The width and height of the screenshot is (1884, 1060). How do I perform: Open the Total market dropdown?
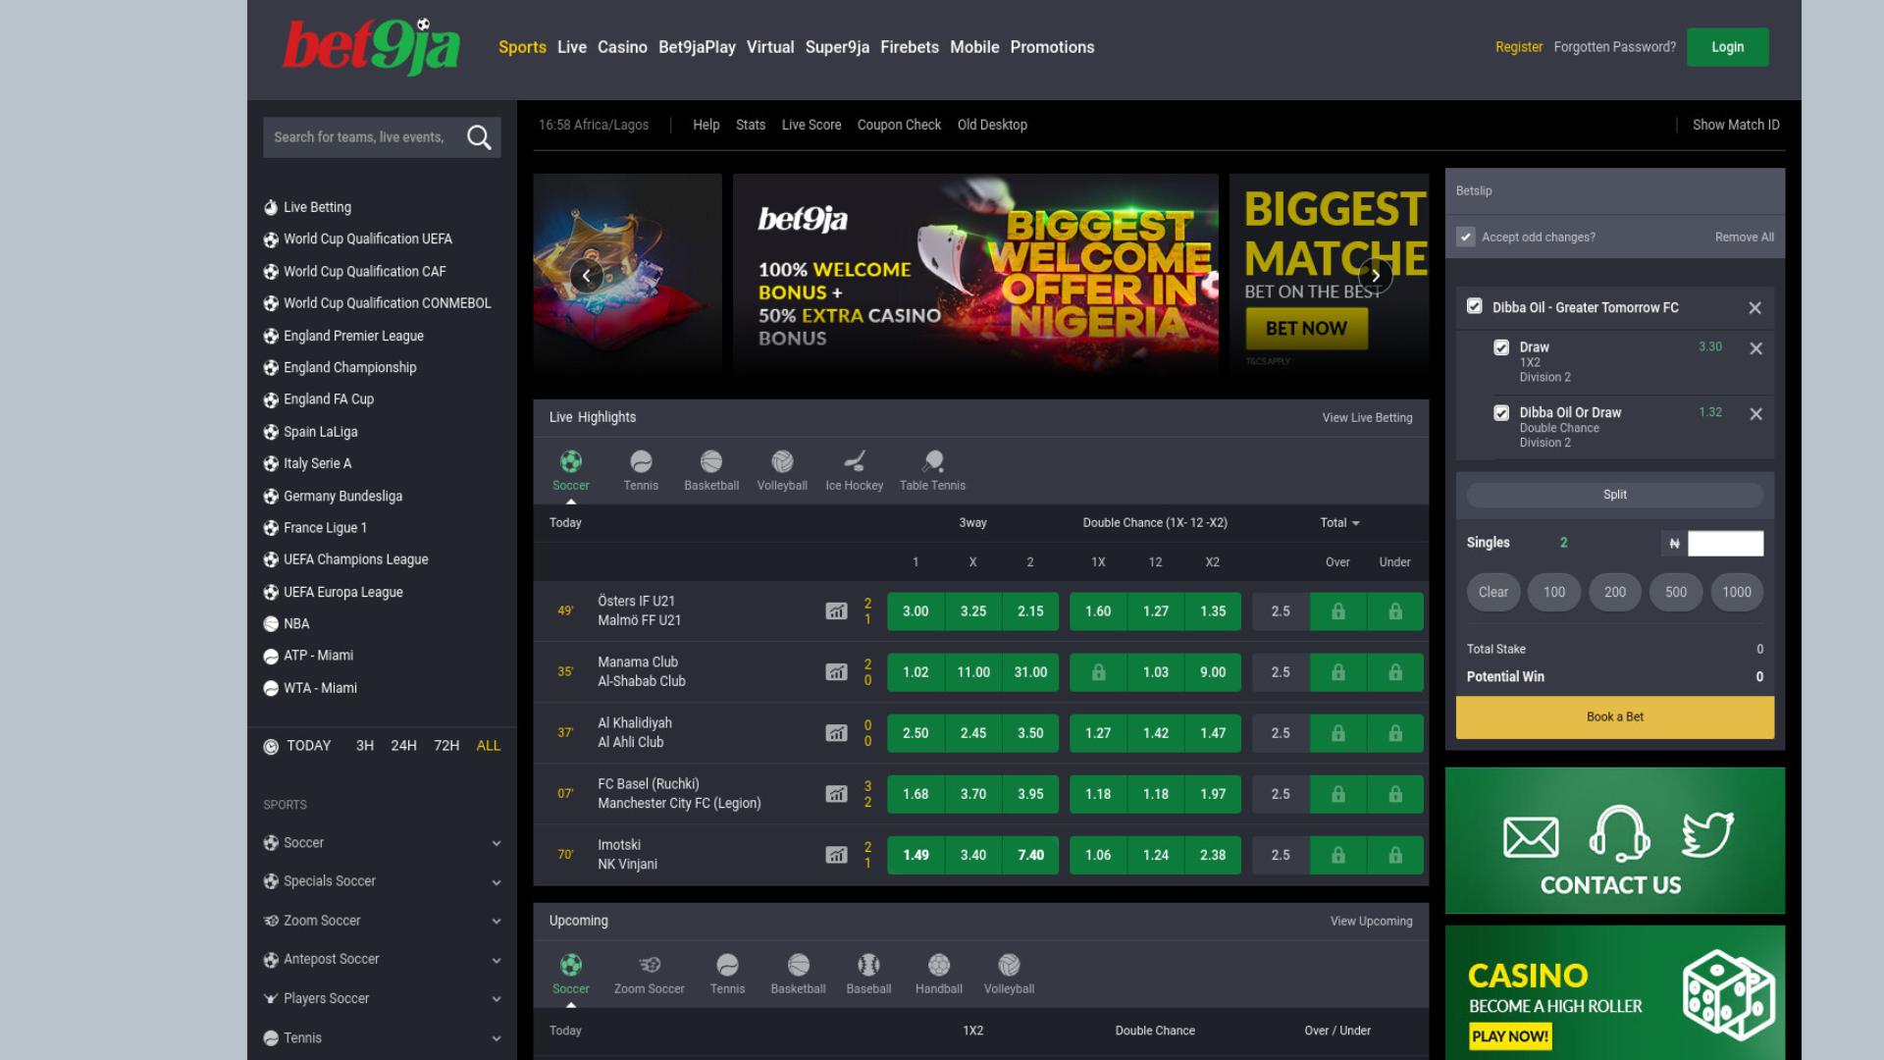click(1339, 523)
